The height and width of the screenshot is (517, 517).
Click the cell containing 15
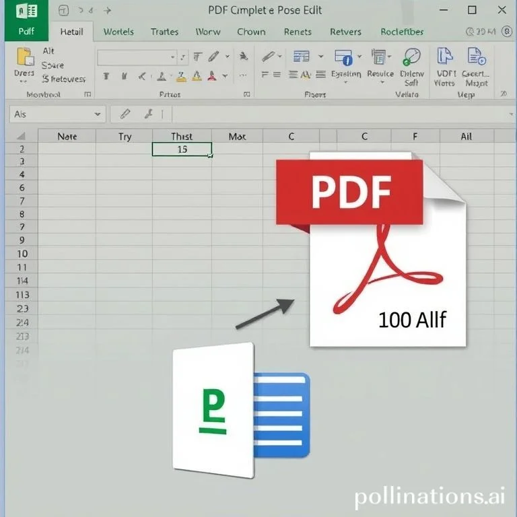tap(182, 149)
